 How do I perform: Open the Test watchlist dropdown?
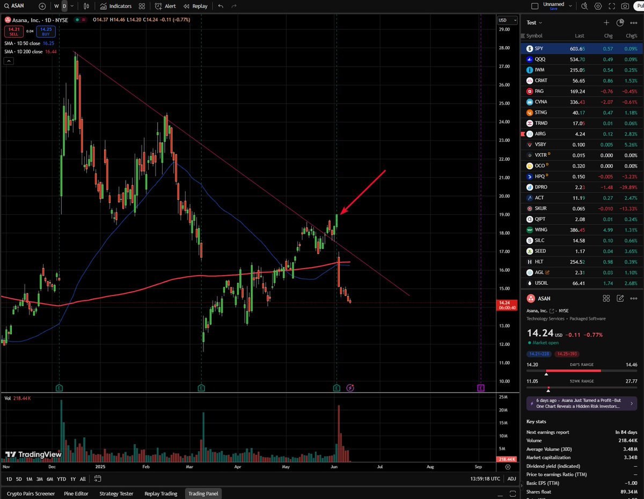coord(534,23)
